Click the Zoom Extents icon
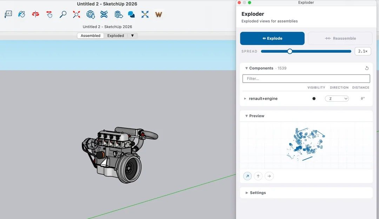This screenshot has height=219, width=379. (77, 14)
